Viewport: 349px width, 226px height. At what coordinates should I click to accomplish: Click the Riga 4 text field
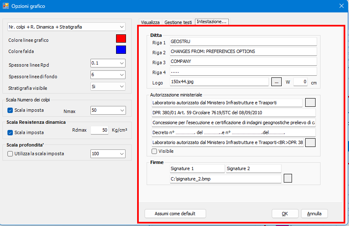[x=243, y=71]
